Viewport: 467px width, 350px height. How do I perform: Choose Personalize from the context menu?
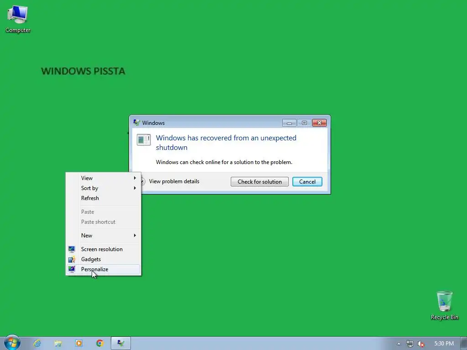[x=103, y=269]
